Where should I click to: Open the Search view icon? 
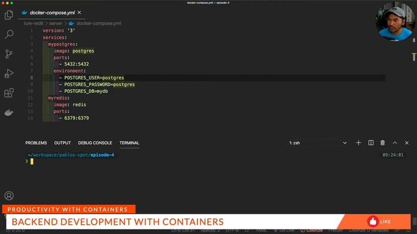tap(9, 34)
